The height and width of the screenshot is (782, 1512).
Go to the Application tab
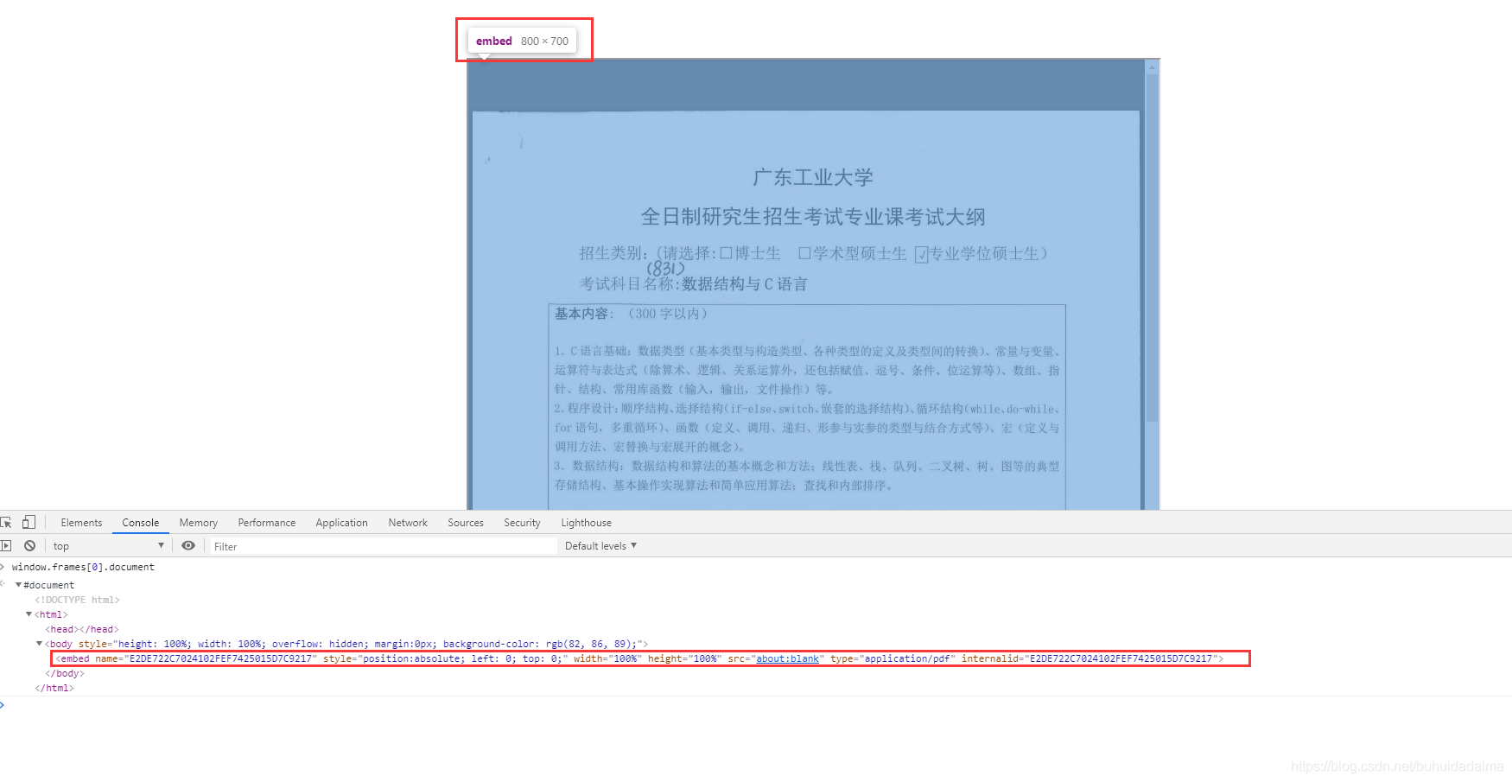pyautogui.click(x=342, y=523)
